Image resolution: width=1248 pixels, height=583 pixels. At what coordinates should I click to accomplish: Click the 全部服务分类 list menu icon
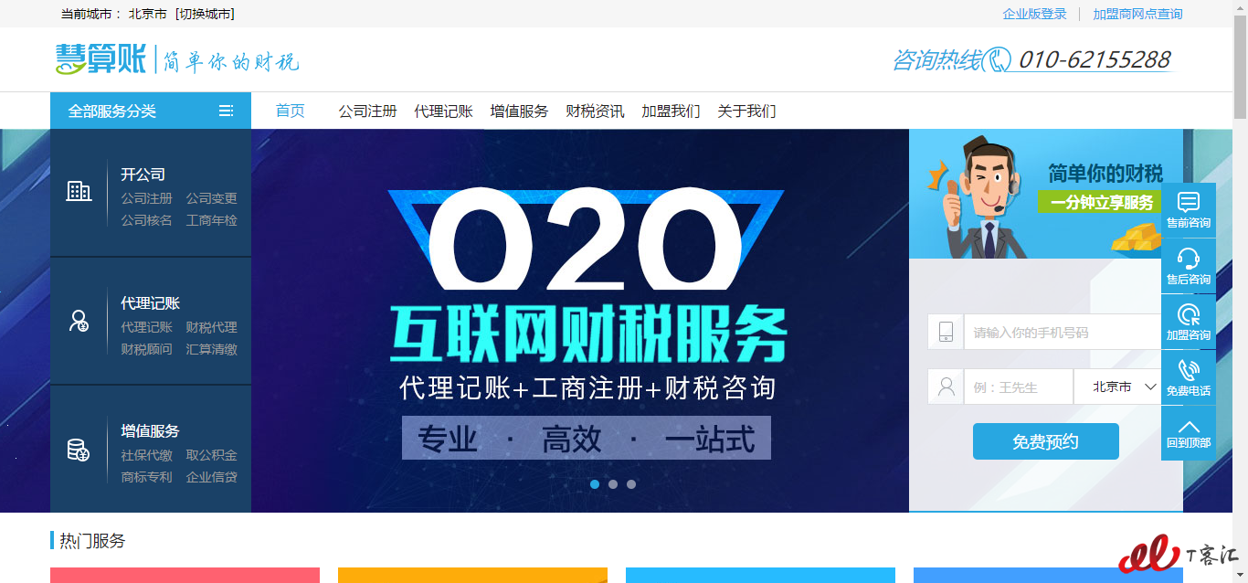(226, 111)
